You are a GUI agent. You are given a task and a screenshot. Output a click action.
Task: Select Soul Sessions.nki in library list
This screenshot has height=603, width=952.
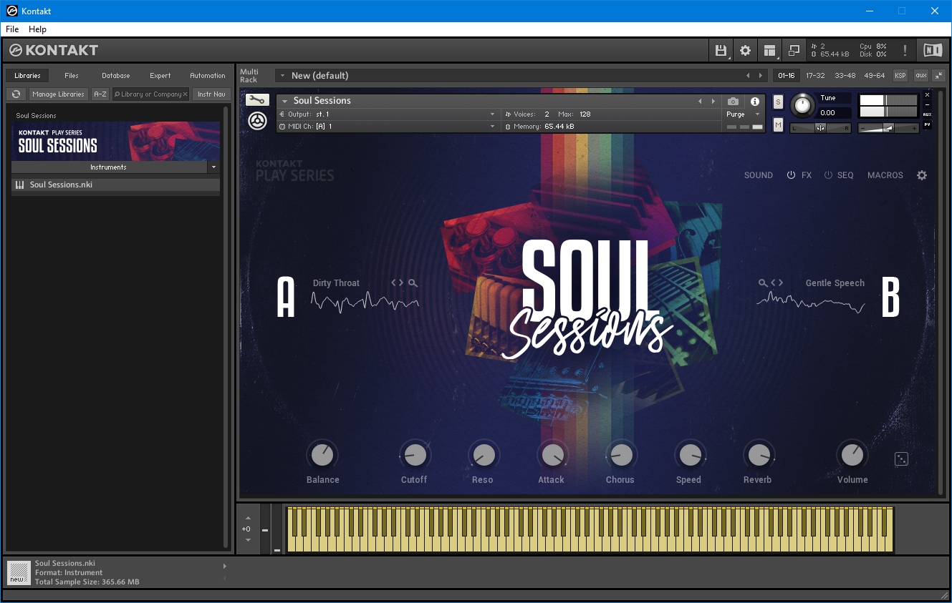point(115,185)
